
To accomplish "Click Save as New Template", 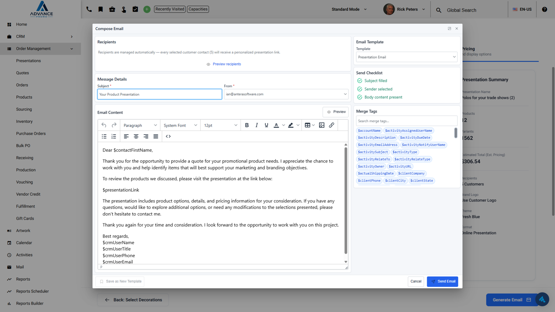I will point(120,282).
